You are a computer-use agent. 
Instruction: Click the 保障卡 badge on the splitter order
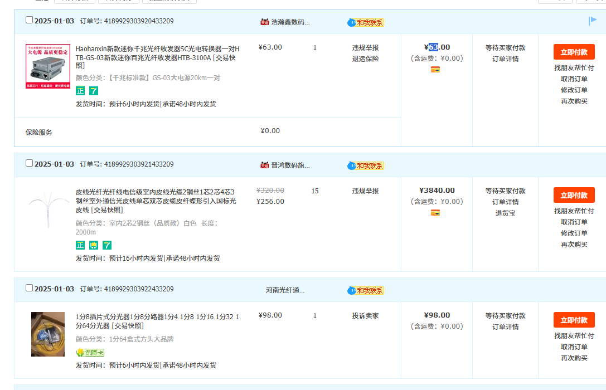coord(90,353)
